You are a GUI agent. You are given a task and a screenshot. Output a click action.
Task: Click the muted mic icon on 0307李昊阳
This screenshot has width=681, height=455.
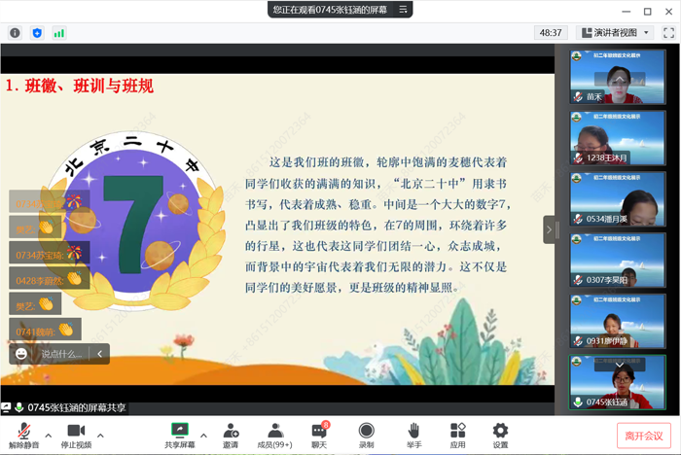[x=578, y=280]
